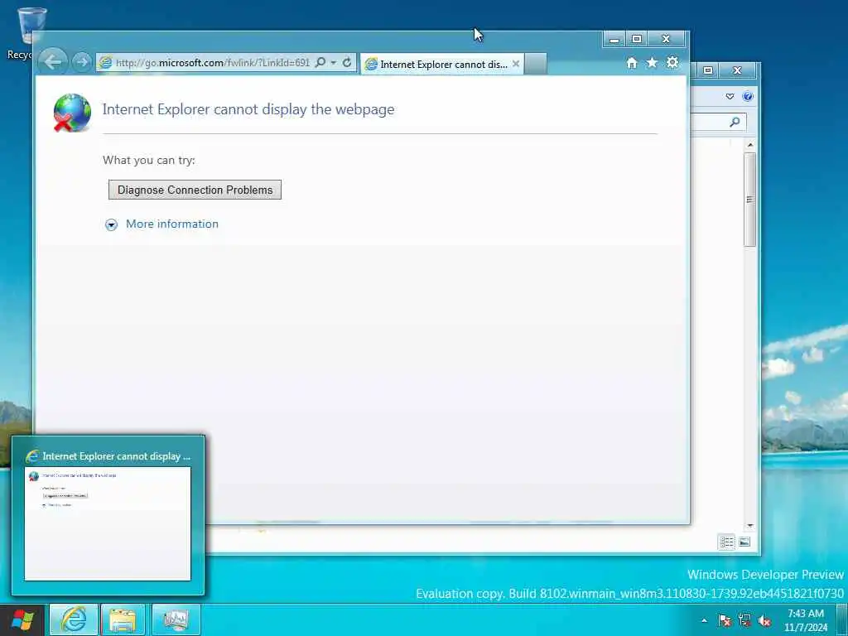Switch to large icons view in the background window

(x=744, y=542)
